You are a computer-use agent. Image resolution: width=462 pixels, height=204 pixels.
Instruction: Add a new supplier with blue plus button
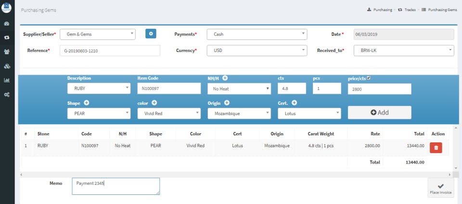click(151, 34)
